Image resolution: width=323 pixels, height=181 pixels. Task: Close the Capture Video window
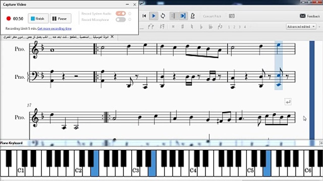pos(134,4)
